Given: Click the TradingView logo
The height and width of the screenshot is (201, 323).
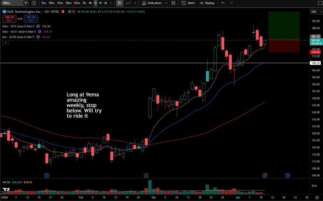Looking at the screenshot, I should [x=6, y=190].
